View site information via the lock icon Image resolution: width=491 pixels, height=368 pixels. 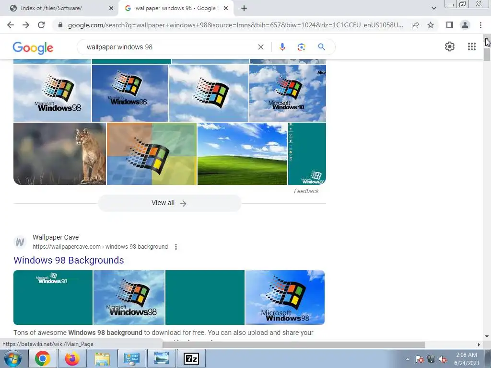(x=60, y=25)
